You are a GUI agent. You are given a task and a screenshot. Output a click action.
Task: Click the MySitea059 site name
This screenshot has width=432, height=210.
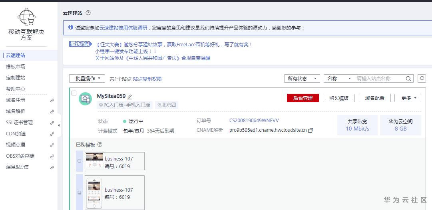111,96
